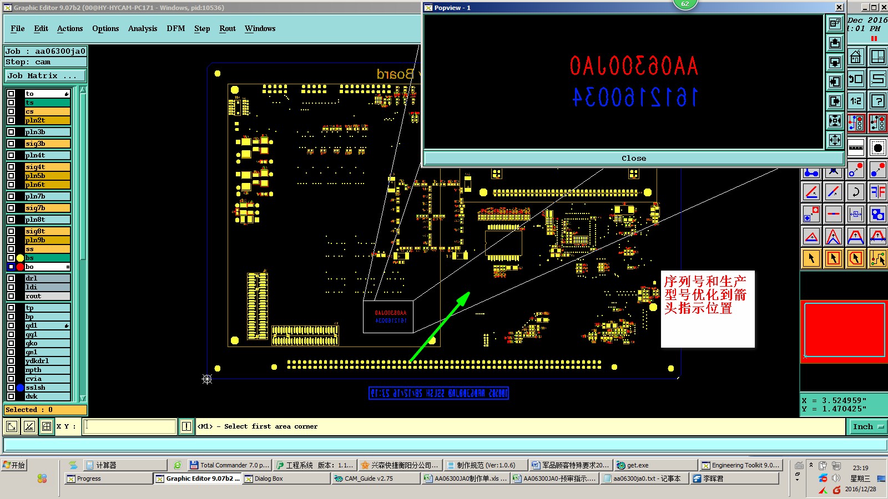Click the ruler measure icon
This screenshot has height=499, width=888.
tap(856, 147)
